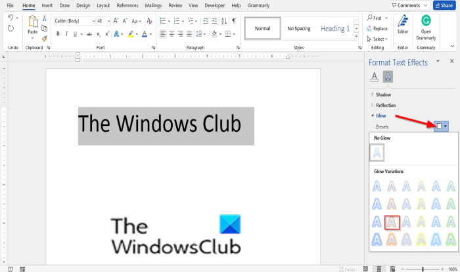Viewport: 460px width, 272px height.
Task: Open numbering list dropdown
Action: pos(183,21)
